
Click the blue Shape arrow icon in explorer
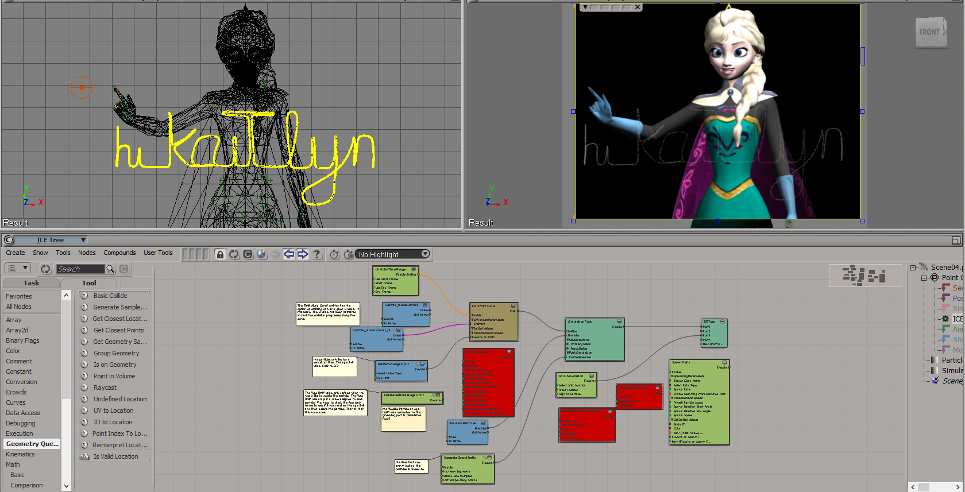tap(945, 339)
